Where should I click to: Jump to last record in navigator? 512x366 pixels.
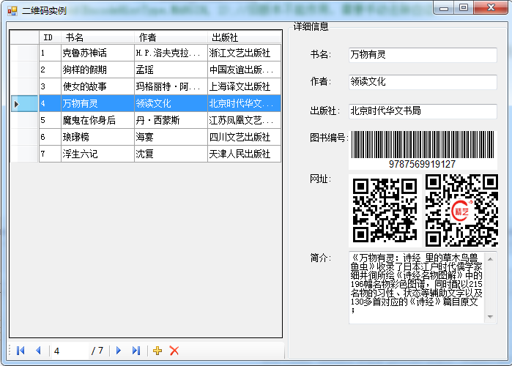click(136, 351)
